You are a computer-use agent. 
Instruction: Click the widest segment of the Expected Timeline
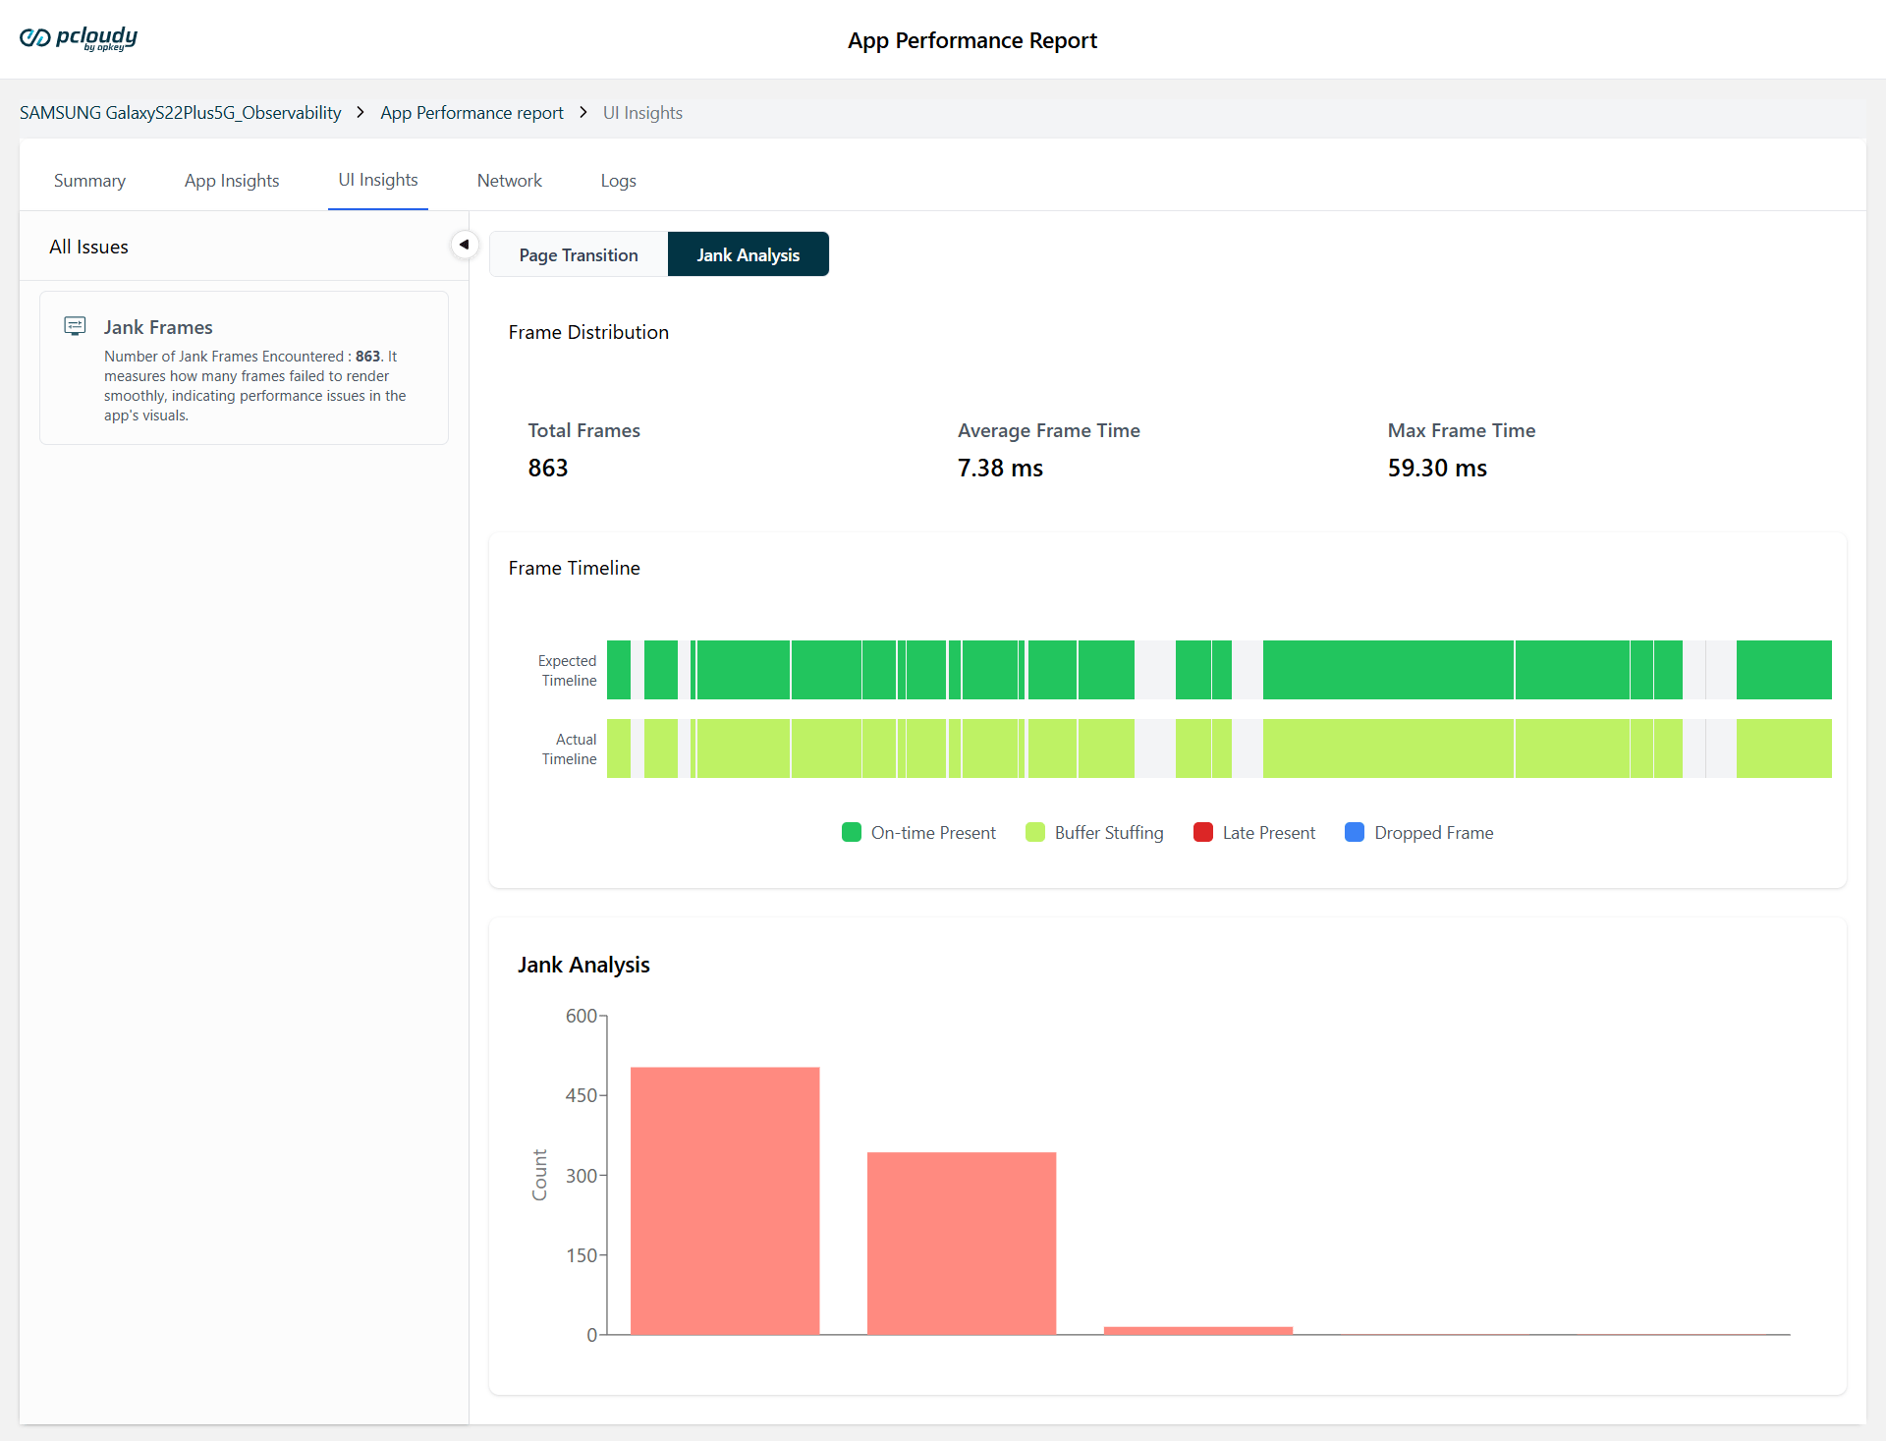[1388, 670]
